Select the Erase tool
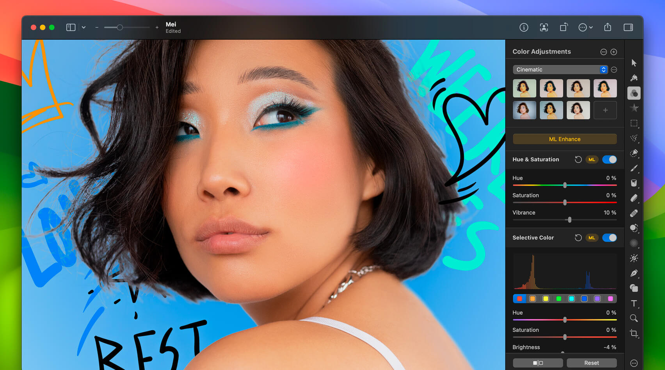The image size is (665, 370). tap(634, 198)
